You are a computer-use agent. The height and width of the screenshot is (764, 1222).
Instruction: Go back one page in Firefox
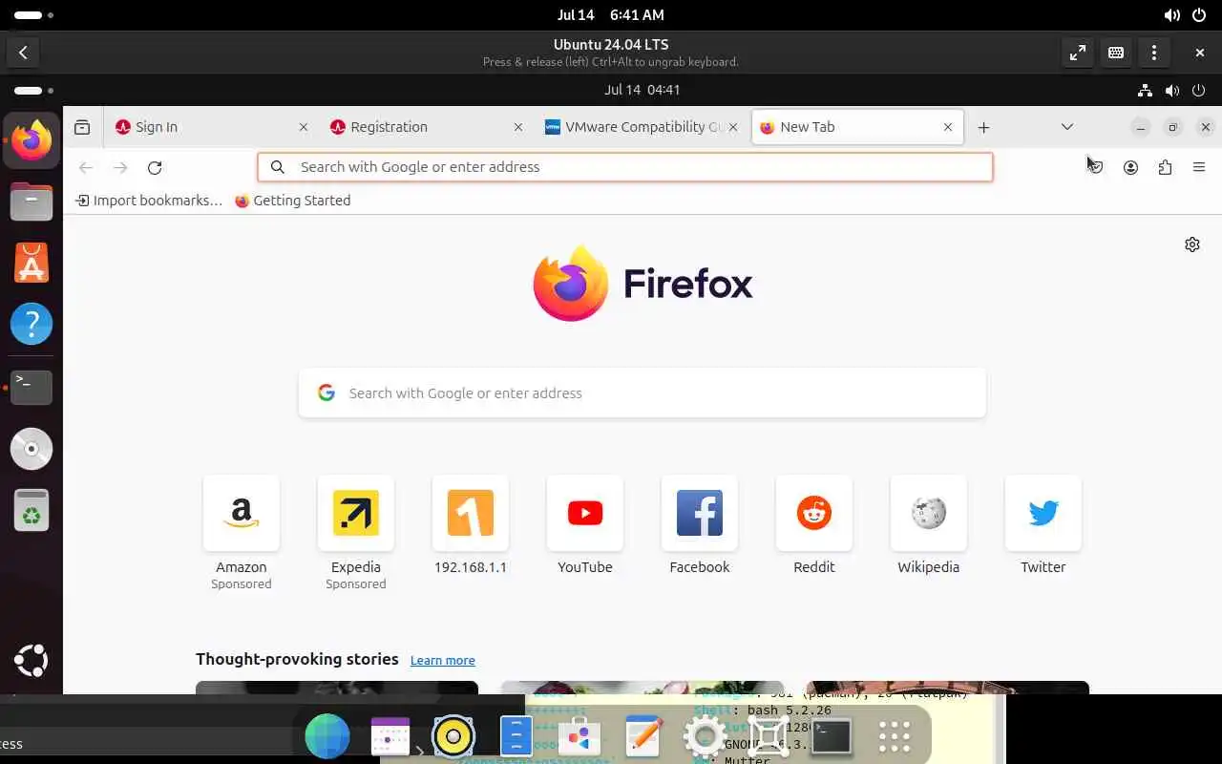(x=86, y=167)
